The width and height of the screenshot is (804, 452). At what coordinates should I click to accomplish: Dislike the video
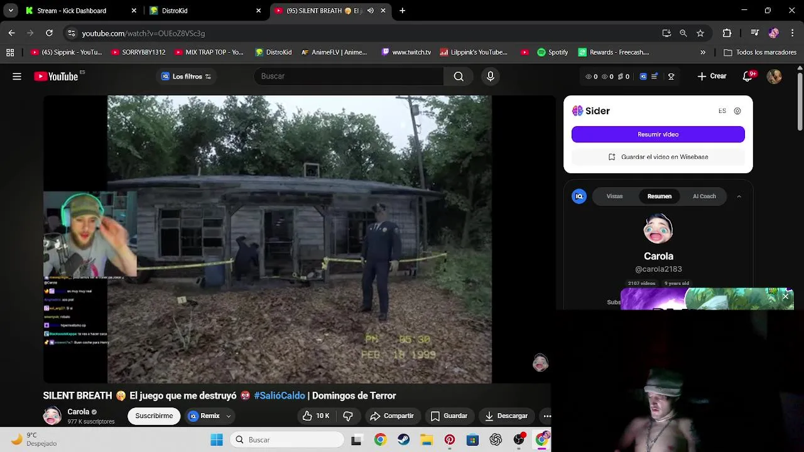tap(348, 416)
